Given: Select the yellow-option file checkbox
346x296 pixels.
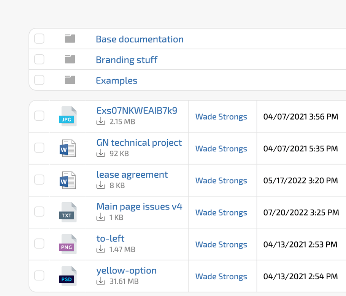Looking at the screenshot, I should [x=39, y=276].
